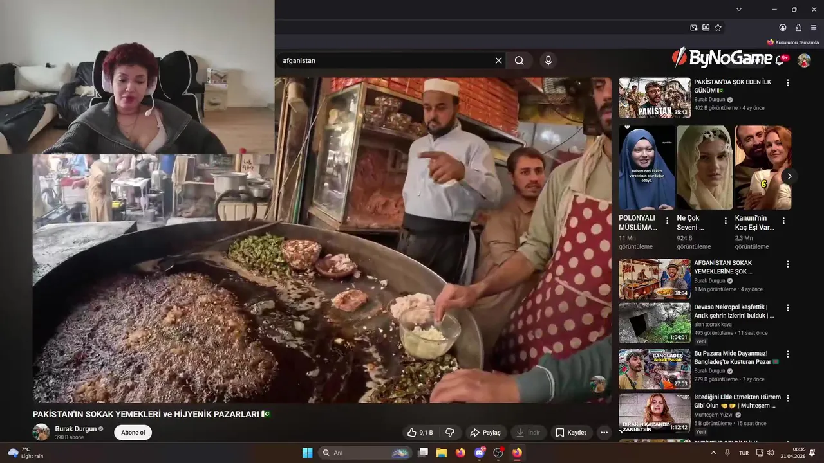This screenshot has height=463, width=824.
Task: Click Paylaş share button
Action: click(x=485, y=433)
